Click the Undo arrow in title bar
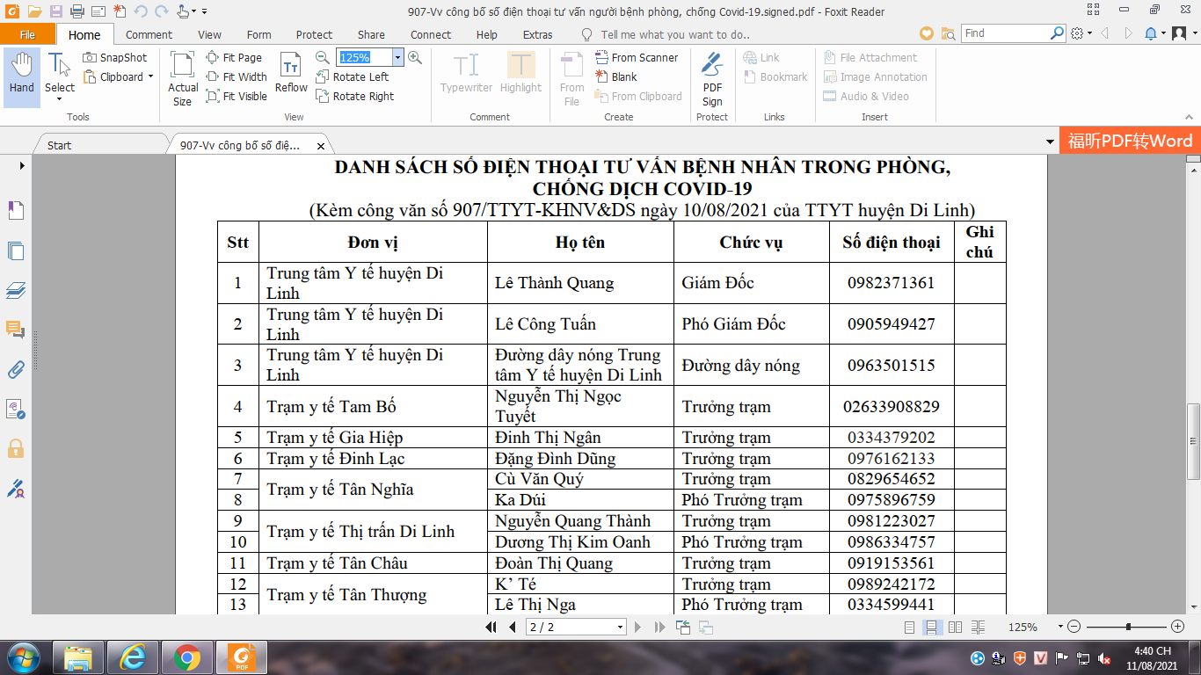The image size is (1201, 675). [x=141, y=11]
